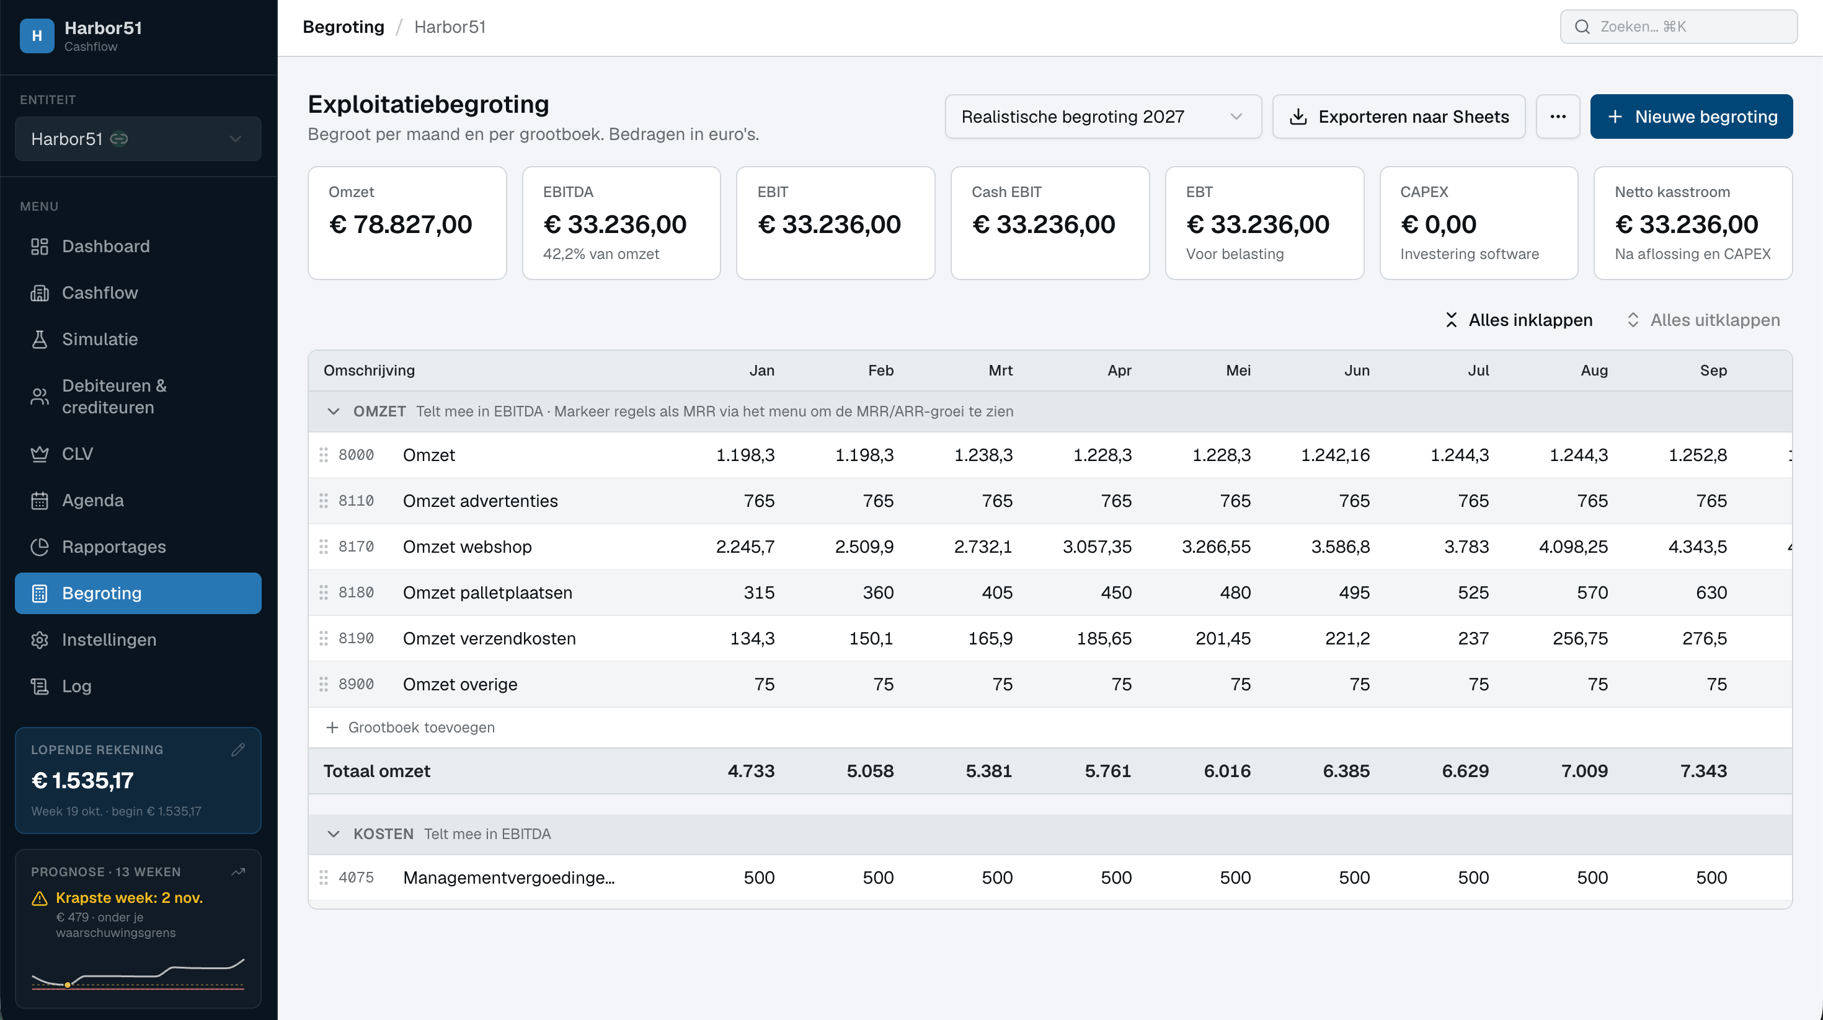This screenshot has width=1823, height=1020.
Task: Click the link icon next to the Harbor51 entity
Action: pyautogui.click(x=119, y=139)
